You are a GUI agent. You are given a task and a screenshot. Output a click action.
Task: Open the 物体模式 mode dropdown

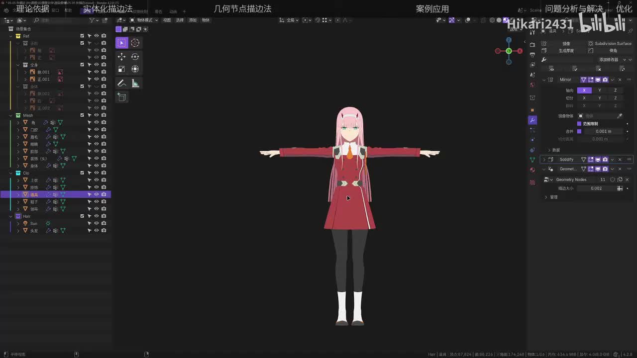(x=144, y=20)
